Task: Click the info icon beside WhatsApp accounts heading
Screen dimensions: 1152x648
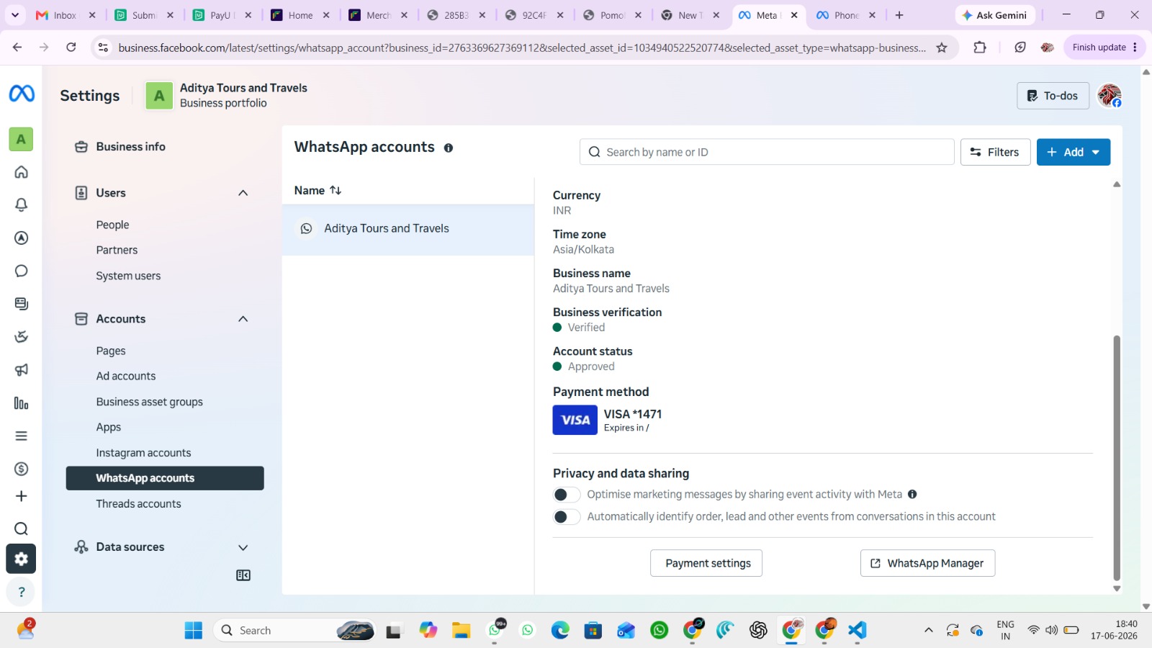Action: [449, 148]
